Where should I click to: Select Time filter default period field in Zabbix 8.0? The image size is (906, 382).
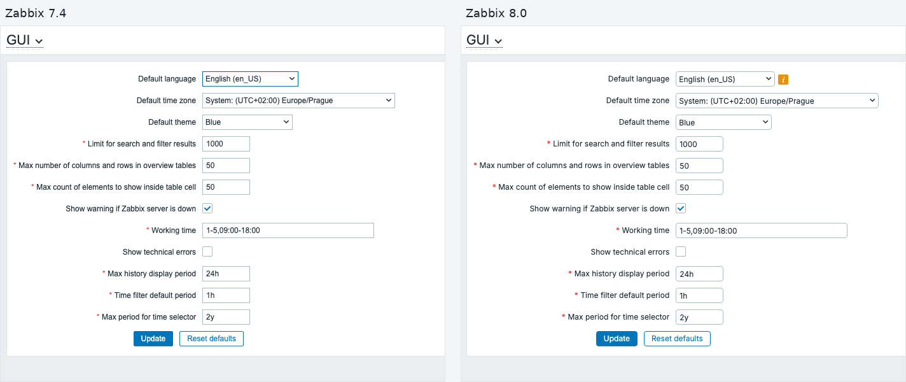pyautogui.click(x=699, y=295)
